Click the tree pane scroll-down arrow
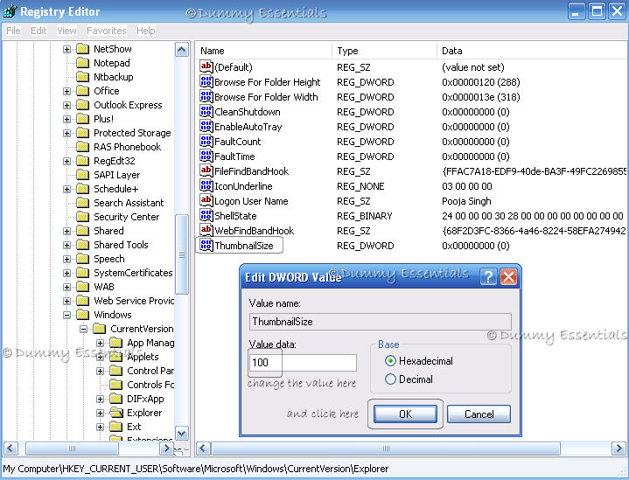This screenshot has height=480, width=629. (x=182, y=433)
